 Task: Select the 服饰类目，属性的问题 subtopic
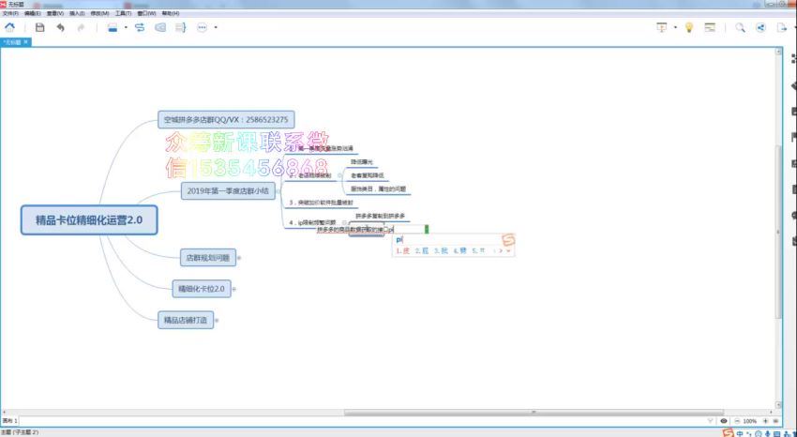tap(377, 188)
